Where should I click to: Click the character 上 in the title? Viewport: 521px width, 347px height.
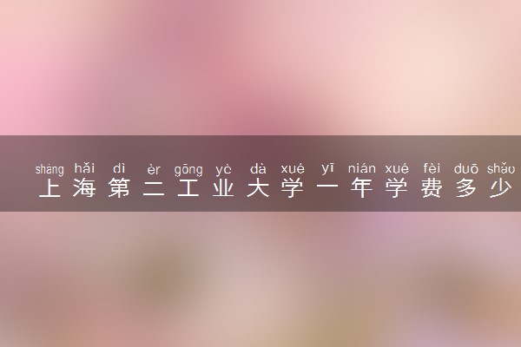[49, 187]
